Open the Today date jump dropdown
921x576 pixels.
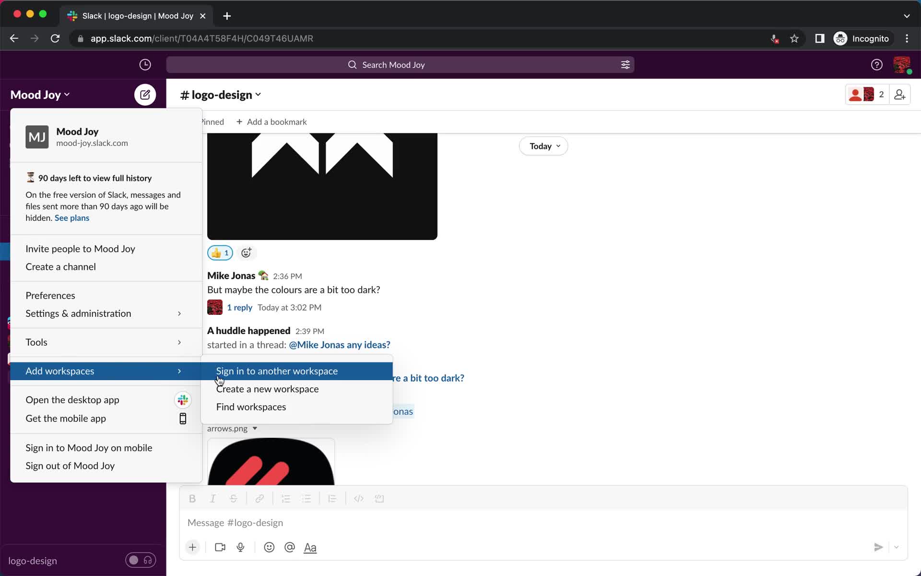point(543,146)
